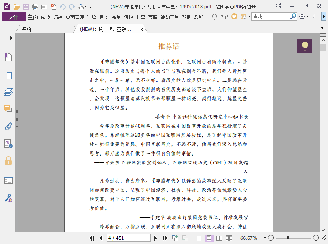This screenshot has height=244, width=328.
Task: Redo the last action
Action: point(72,7)
